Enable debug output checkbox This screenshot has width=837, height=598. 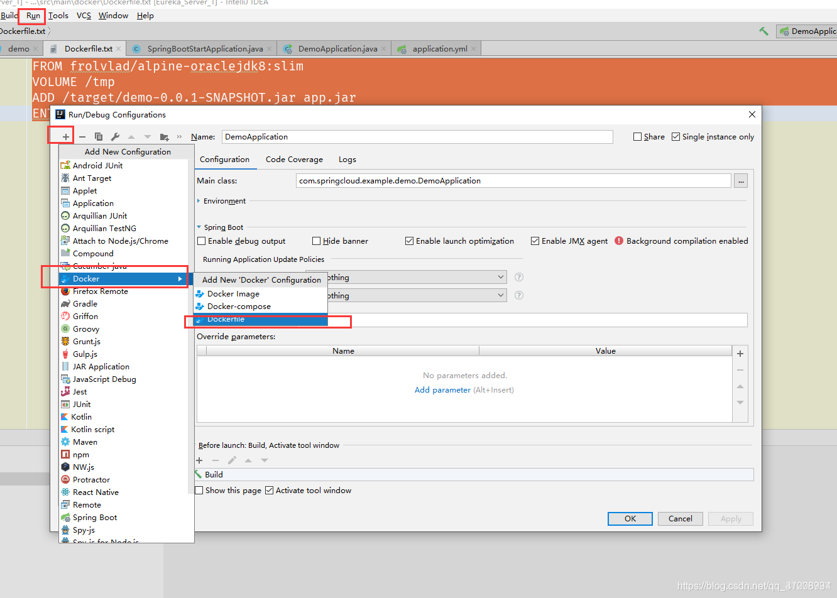pos(202,241)
